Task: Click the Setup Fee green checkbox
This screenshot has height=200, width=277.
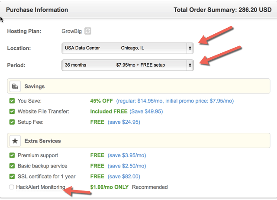Action: [x=12, y=122]
